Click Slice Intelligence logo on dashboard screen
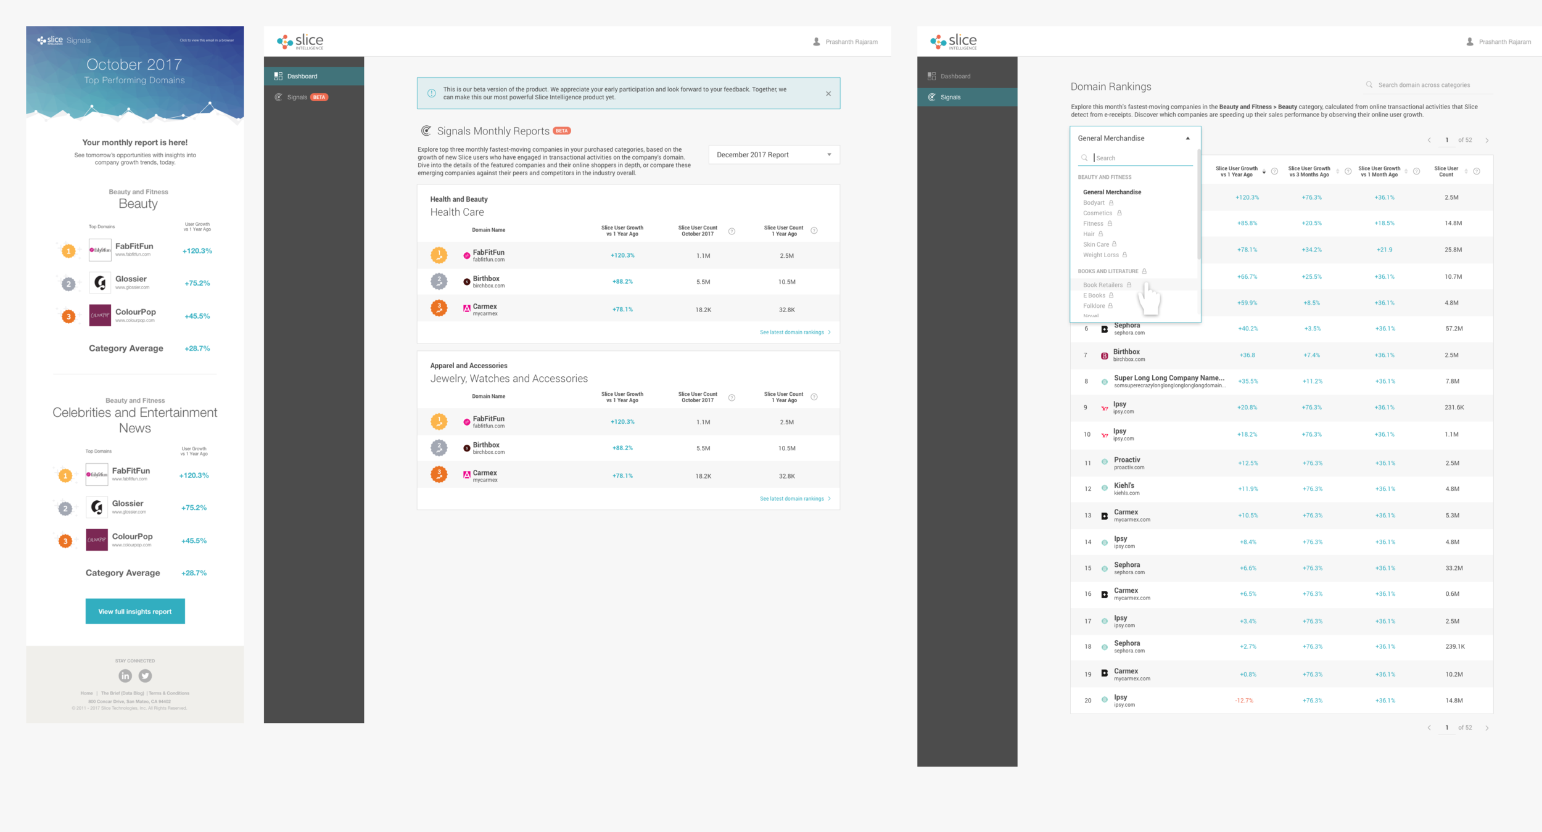This screenshot has height=832, width=1542. coord(300,42)
